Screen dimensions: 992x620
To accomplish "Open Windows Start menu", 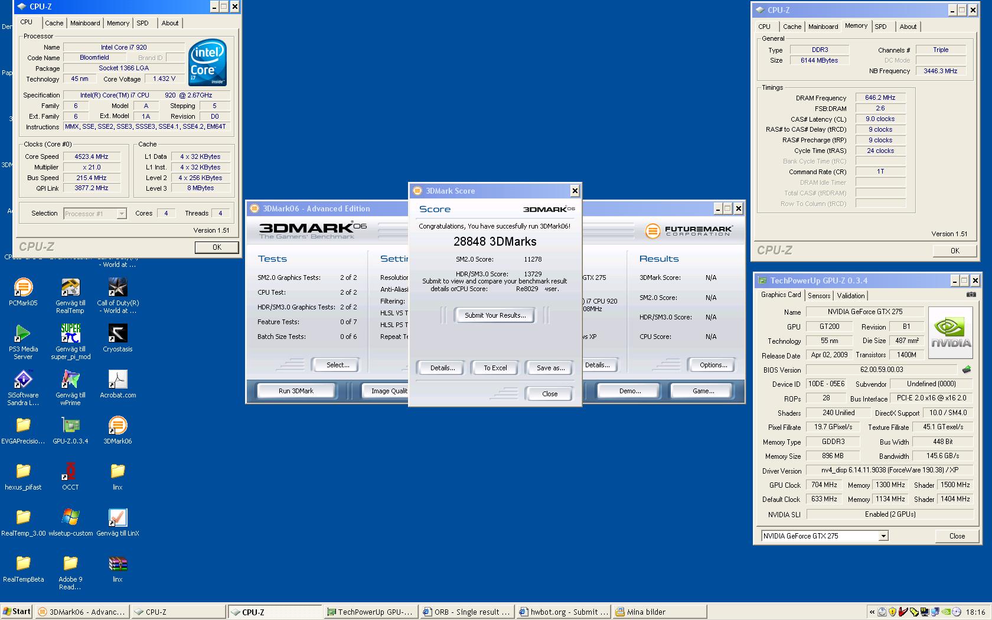I will [x=17, y=612].
